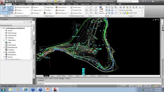Open Windows Explorer folder on taskbar

(x=11, y=90)
